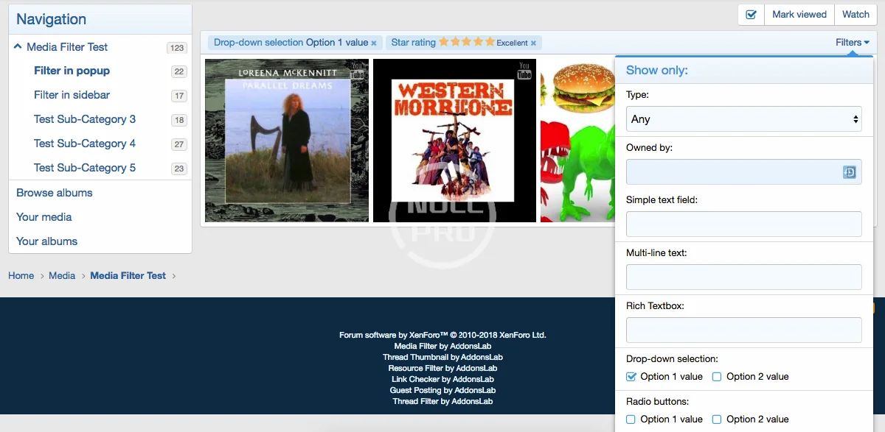
Task: Open Filter in sidebar category
Action: point(72,95)
